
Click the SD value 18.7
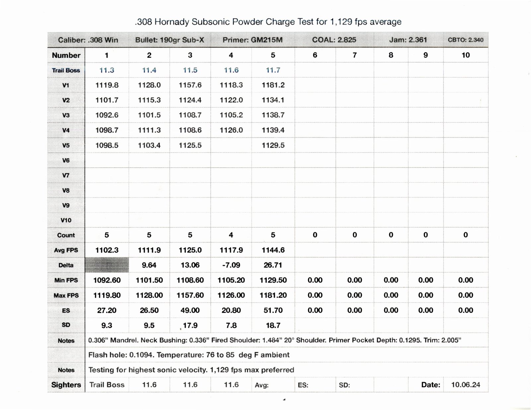[x=273, y=325]
